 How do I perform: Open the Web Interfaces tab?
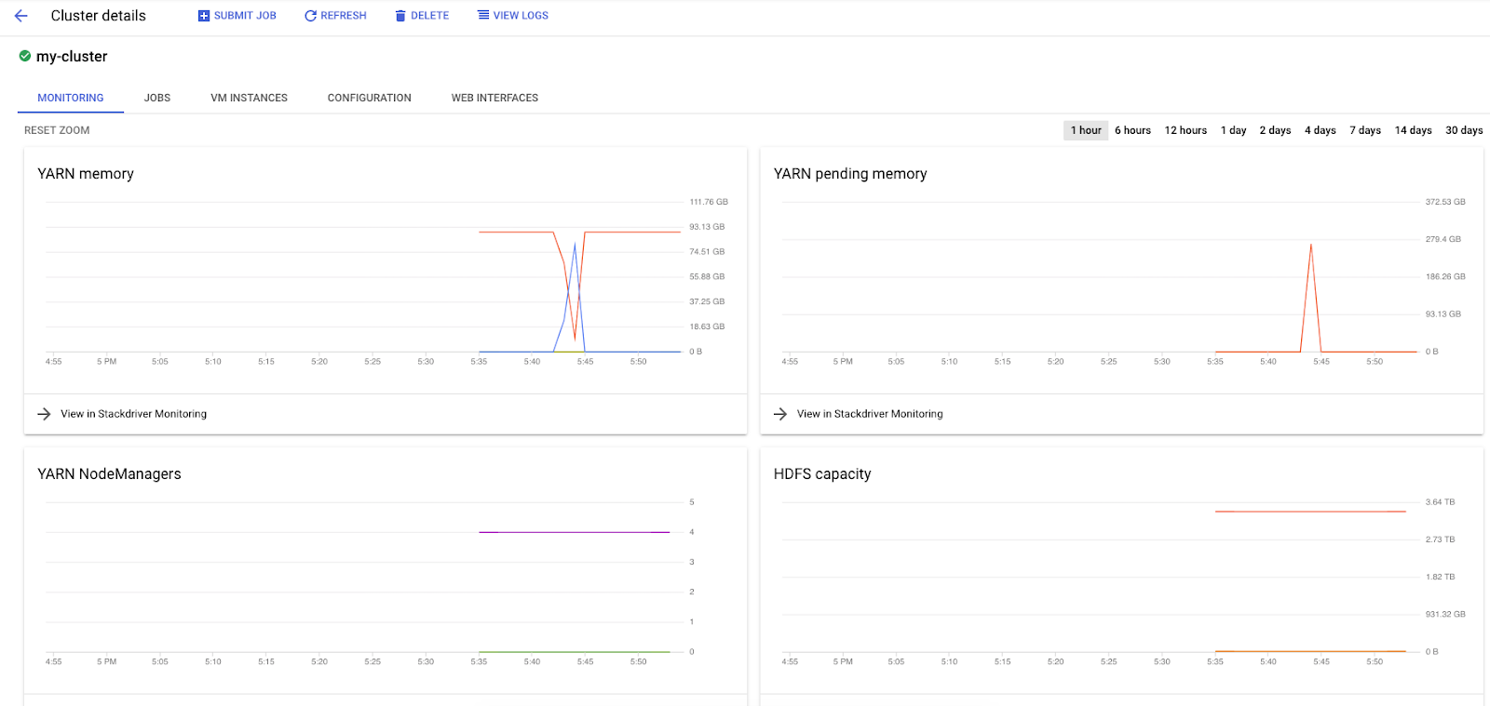[494, 98]
